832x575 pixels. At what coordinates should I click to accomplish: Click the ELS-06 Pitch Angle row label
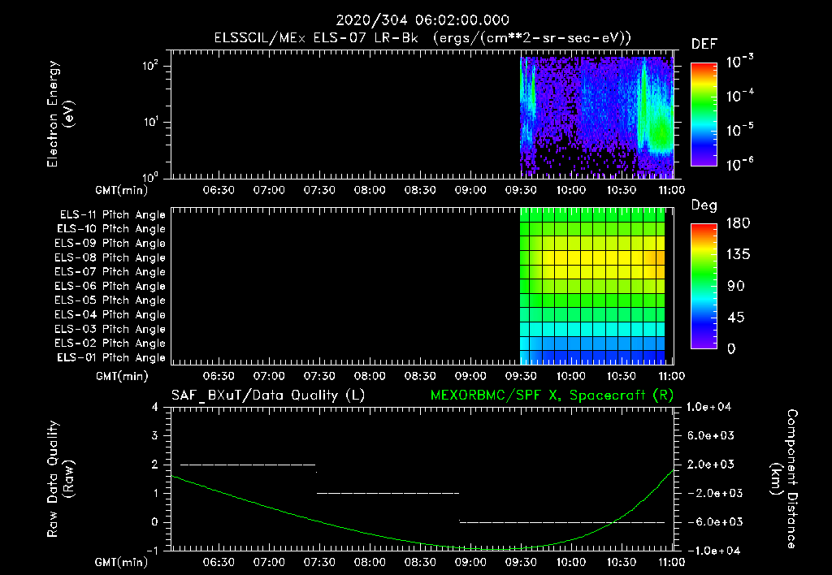coord(110,287)
